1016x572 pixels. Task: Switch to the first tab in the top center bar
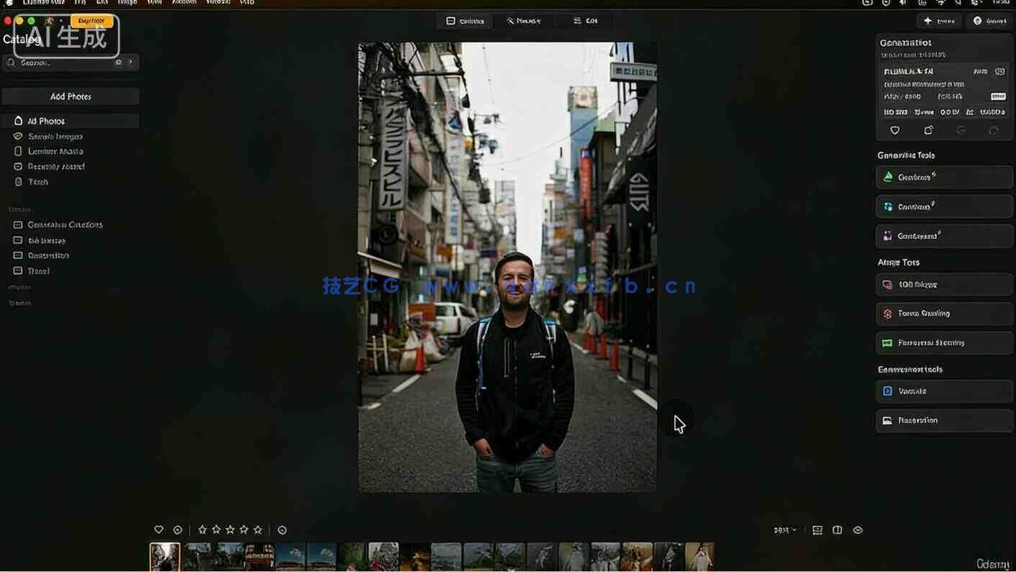click(465, 21)
